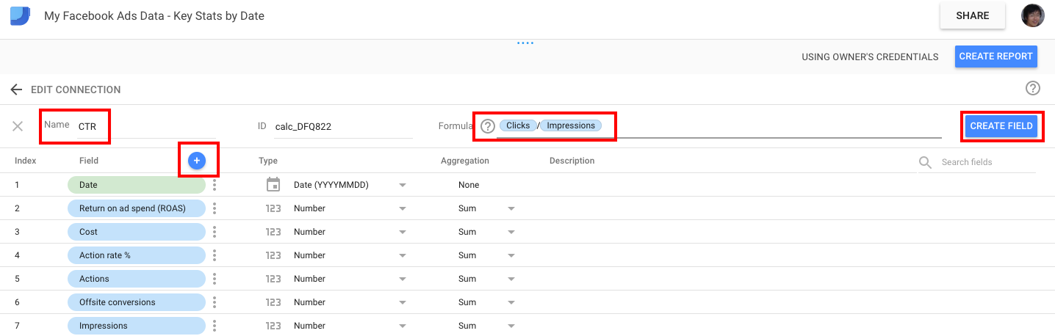Click the search fields magnifier icon

(x=926, y=162)
